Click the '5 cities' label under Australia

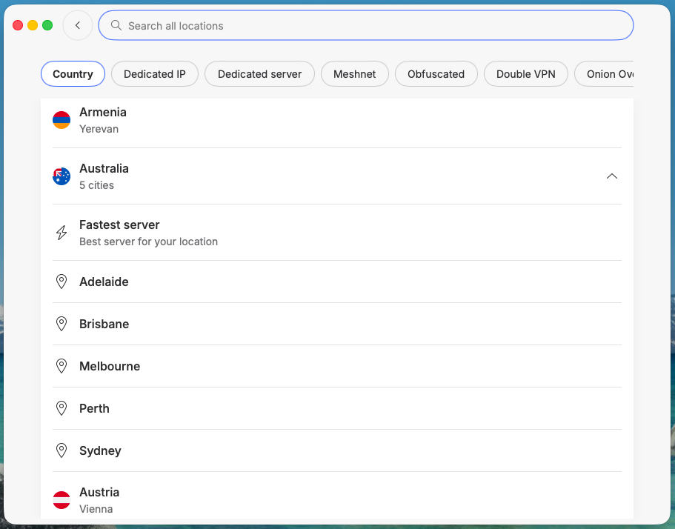click(96, 185)
